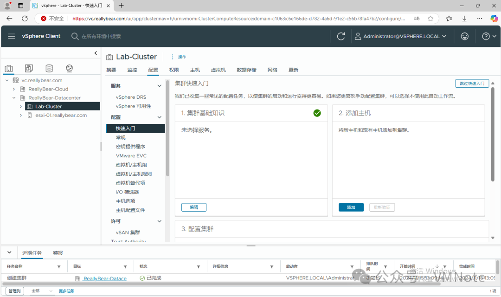Filter the target column in tasks
The width and height of the screenshot is (501, 297).
point(125,267)
